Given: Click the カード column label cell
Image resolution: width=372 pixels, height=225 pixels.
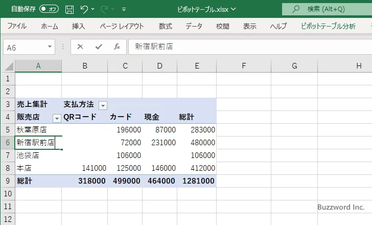Looking at the screenshot, I should 125,117.
